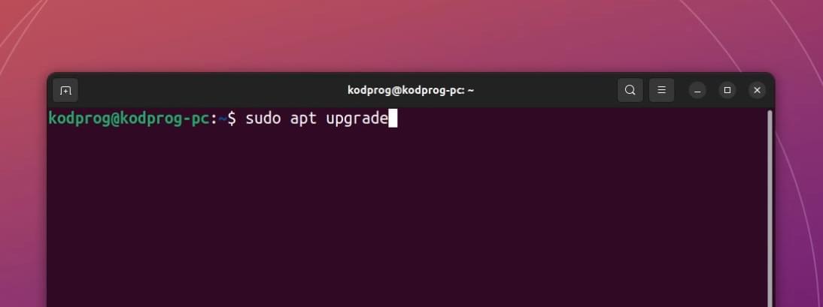The height and width of the screenshot is (307, 823).
Task: Open the terminal search tool
Action: pyautogui.click(x=630, y=90)
